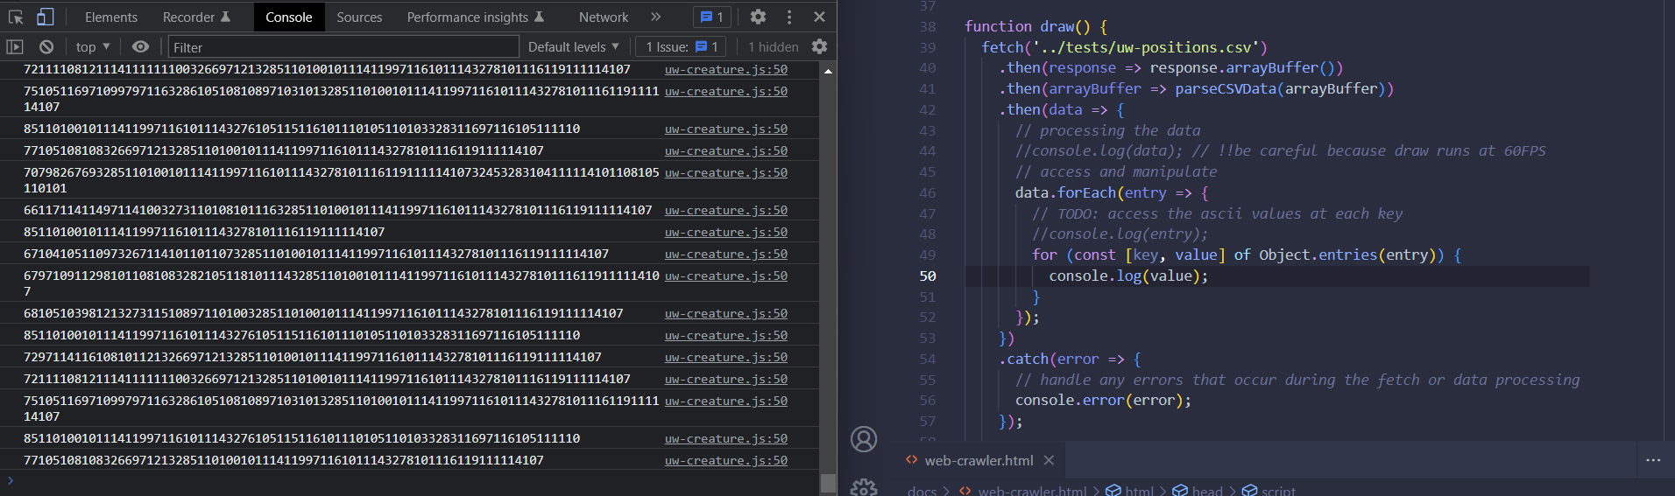The width and height of the screenshot is (1675, 496).
Task: Activate the inspect element picker icon
Action: [16, 17]
